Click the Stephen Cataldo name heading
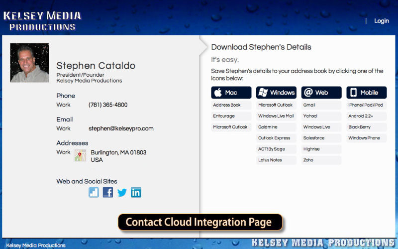 point(96,66)
